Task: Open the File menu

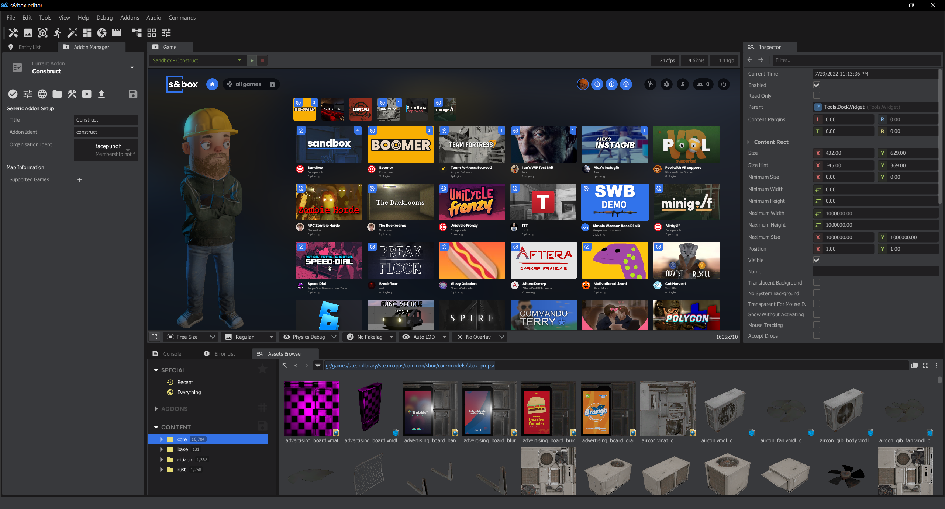Action: coord(11,17)
